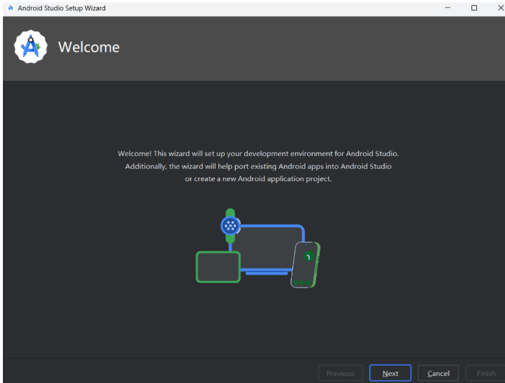
Task: Click the small Android Studio title bar icon
Action: (10, 8)
